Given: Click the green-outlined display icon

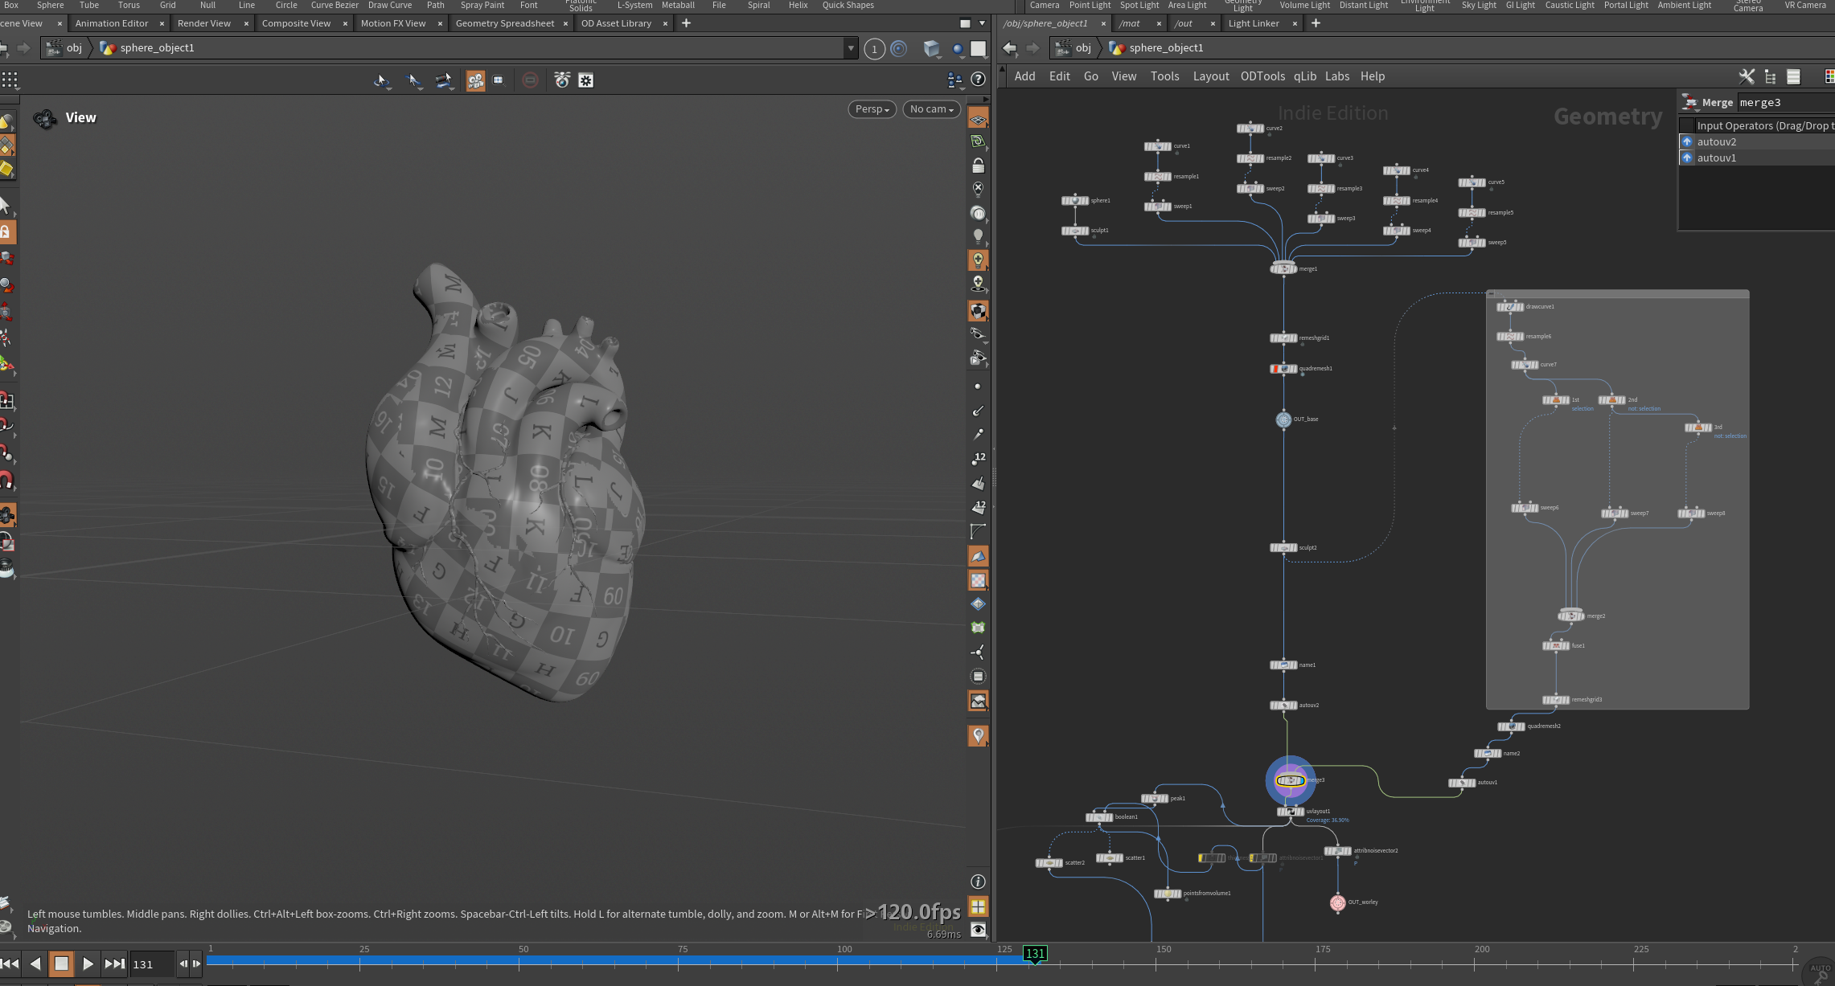Looking at the screenshot, I should pos(978,628).
